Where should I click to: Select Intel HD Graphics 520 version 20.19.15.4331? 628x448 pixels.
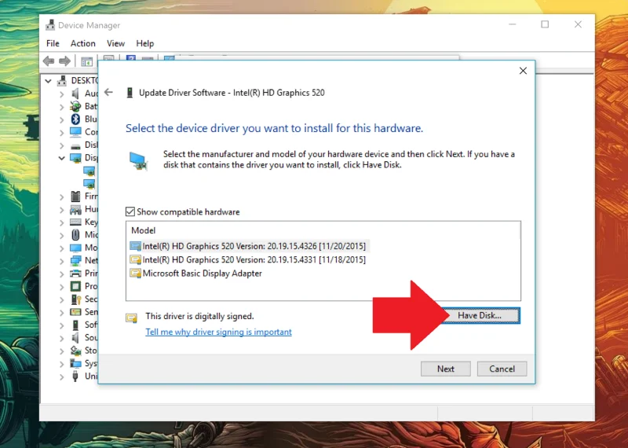click(247, 259)
